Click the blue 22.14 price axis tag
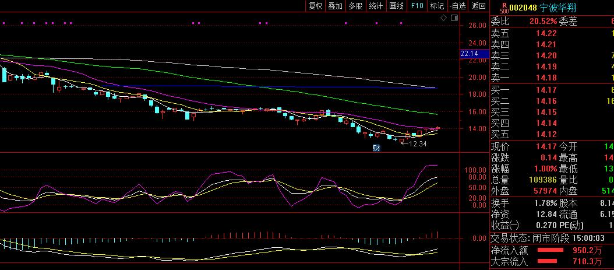This screenshot has height=270, width=614. pos(469,54)
